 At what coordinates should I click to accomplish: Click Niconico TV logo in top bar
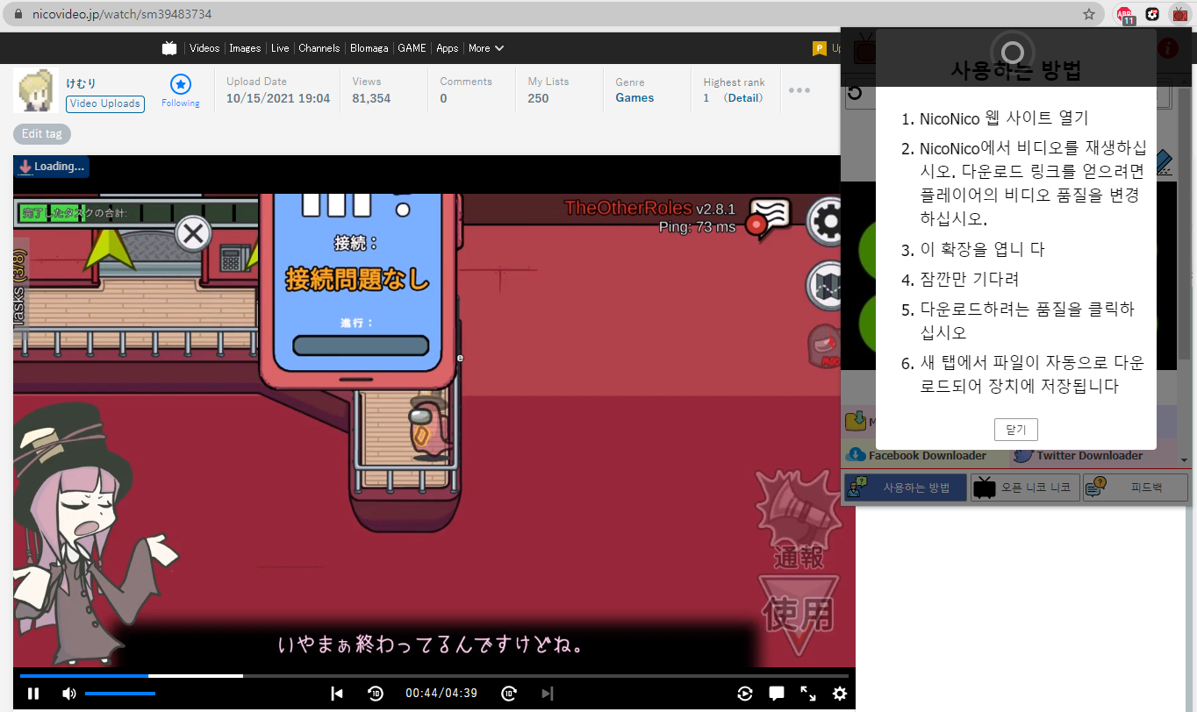click(x=169, y=48)
